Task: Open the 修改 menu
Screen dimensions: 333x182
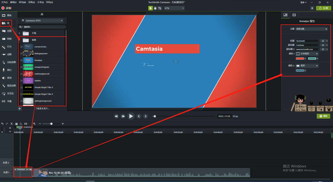Action: (23, 2)
